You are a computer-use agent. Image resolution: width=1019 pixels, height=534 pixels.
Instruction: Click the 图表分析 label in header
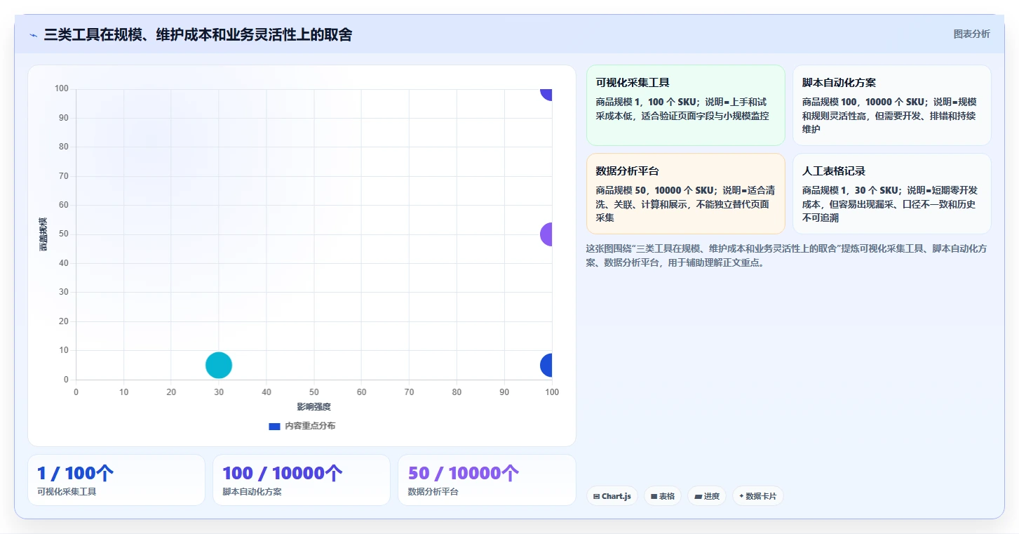click(x=971, y=34)
